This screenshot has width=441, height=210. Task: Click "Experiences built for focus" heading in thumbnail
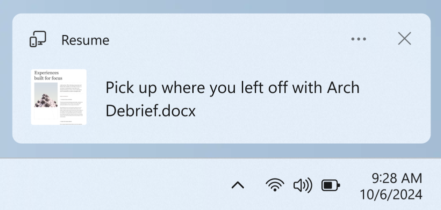click(47, 75)
